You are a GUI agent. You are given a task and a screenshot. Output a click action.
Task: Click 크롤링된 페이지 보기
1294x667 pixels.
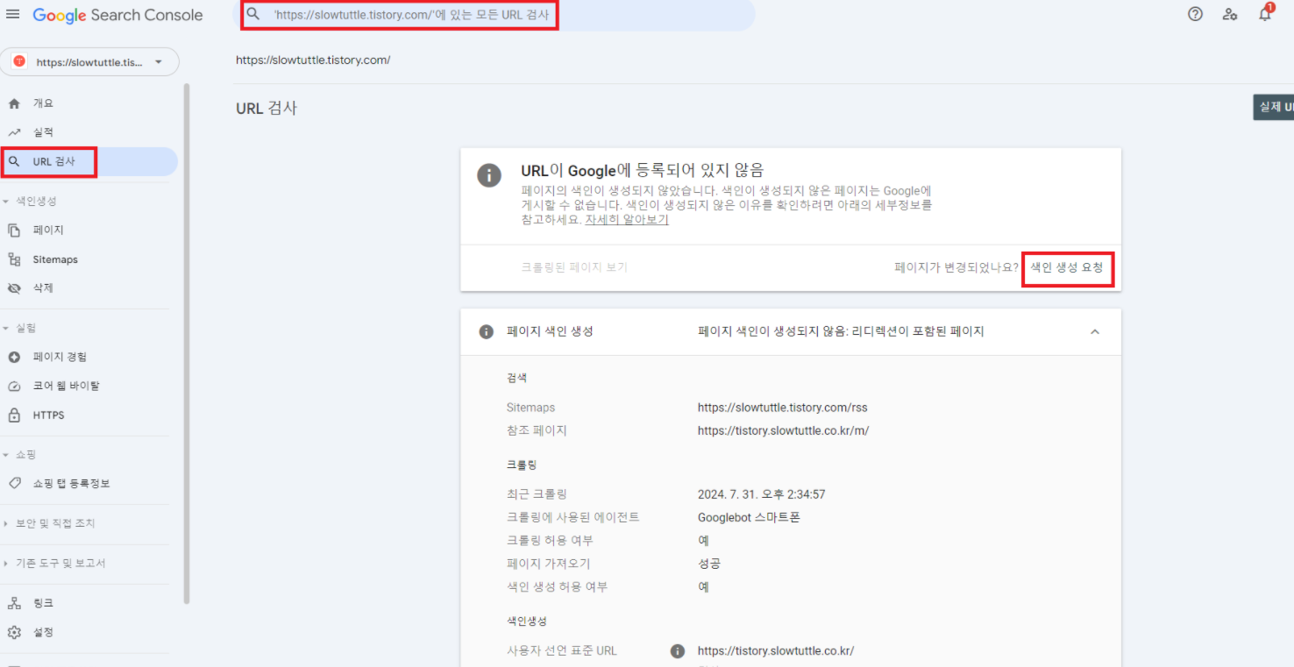574,267
